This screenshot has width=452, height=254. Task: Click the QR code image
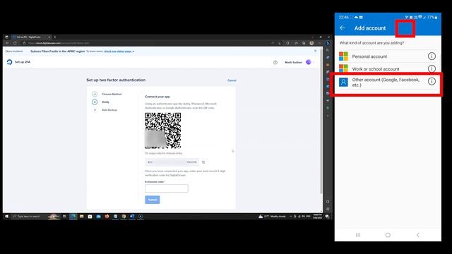pos(163,131)
